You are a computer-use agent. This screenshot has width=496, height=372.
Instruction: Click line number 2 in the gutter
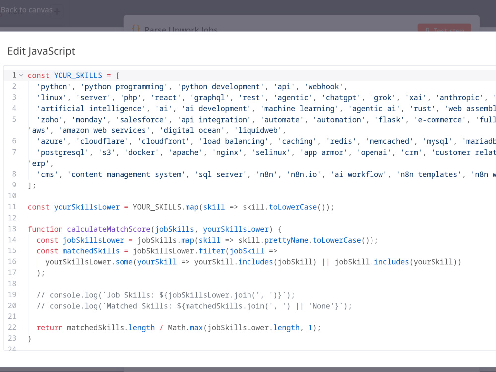click(14, 86)
